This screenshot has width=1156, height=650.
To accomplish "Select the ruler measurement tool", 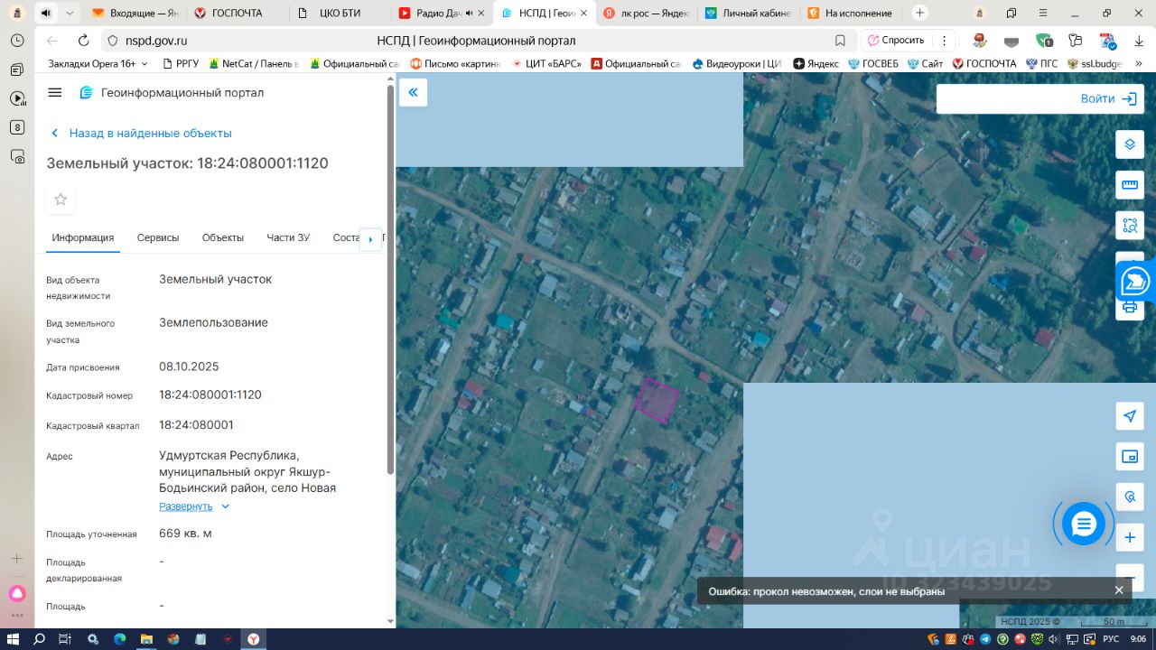I will tap(1129, 185).
